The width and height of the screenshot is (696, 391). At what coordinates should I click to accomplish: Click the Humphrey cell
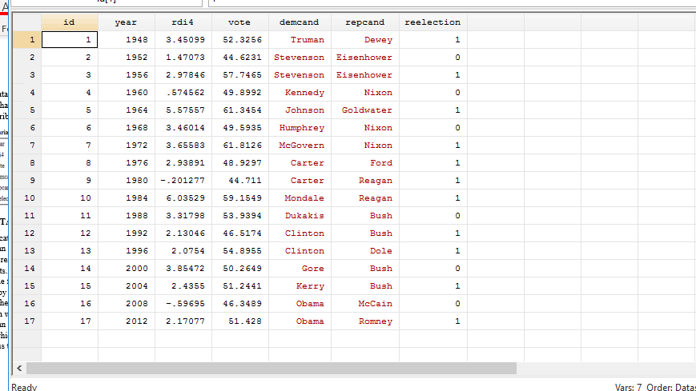pyautogui.click(x=300, y=128)
